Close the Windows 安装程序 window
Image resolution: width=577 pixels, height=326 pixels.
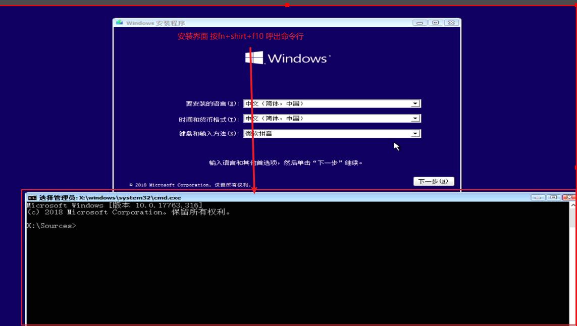pyautogui.click(x=451, y=22)
